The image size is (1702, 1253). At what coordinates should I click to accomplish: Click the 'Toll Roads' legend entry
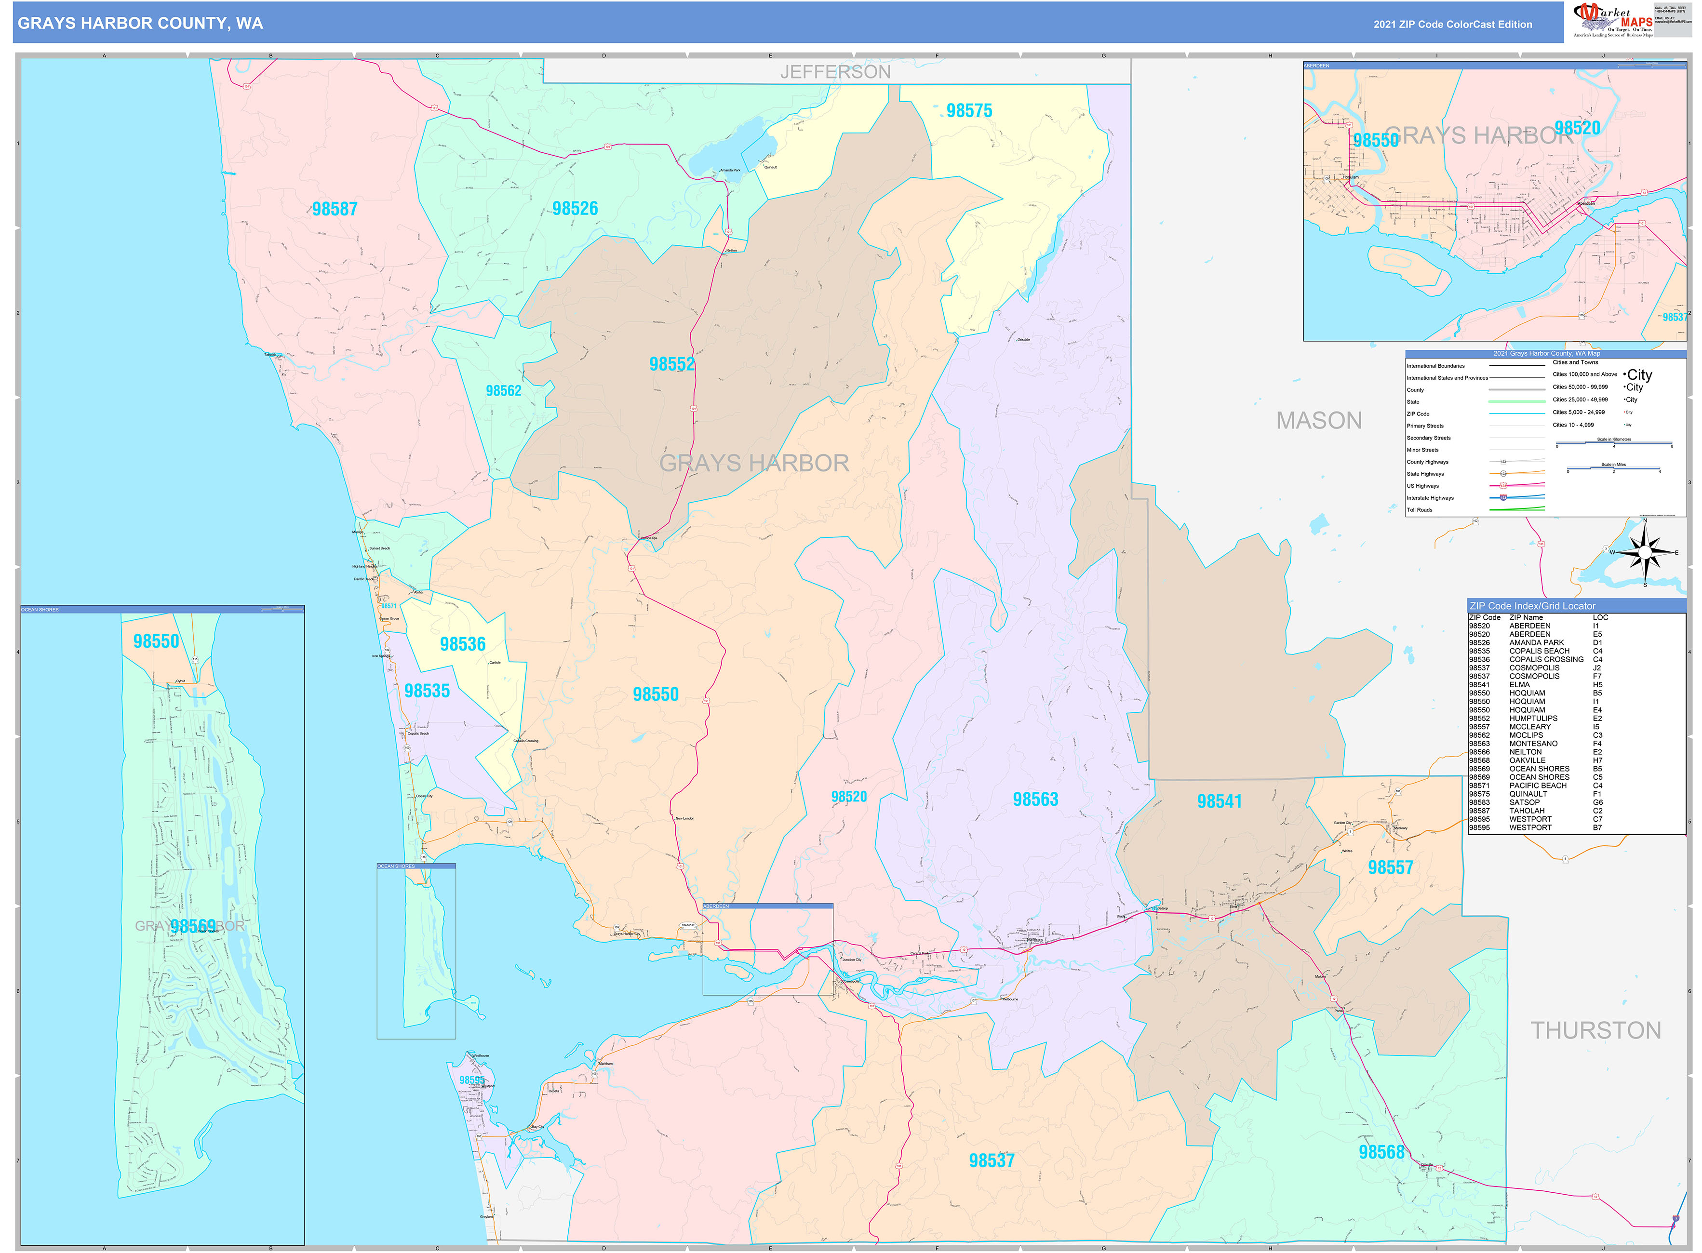(x=1420, y=510)
